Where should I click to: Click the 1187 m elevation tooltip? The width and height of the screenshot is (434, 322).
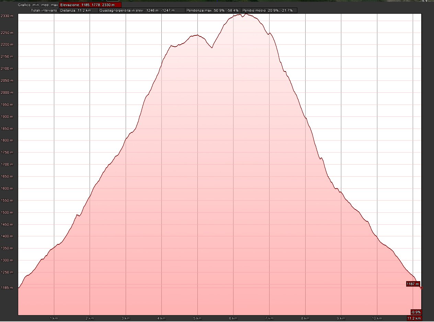tap(412, 284)
